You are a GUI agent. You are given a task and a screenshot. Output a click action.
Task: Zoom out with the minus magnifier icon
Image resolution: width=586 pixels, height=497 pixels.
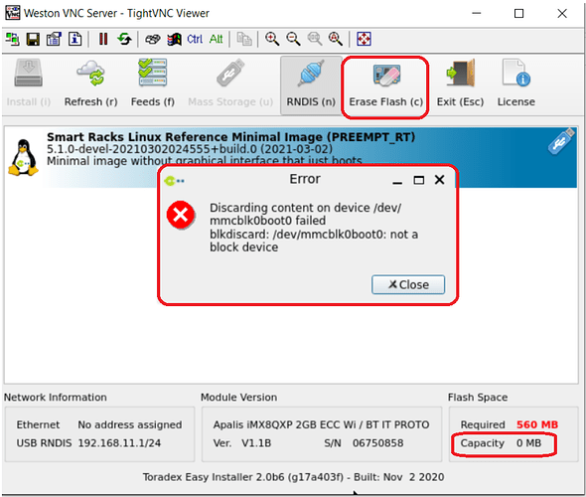tap(293, 39)
